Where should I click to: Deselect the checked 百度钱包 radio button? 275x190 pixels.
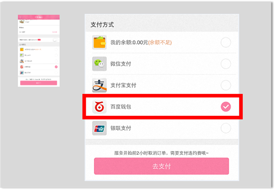225,107
